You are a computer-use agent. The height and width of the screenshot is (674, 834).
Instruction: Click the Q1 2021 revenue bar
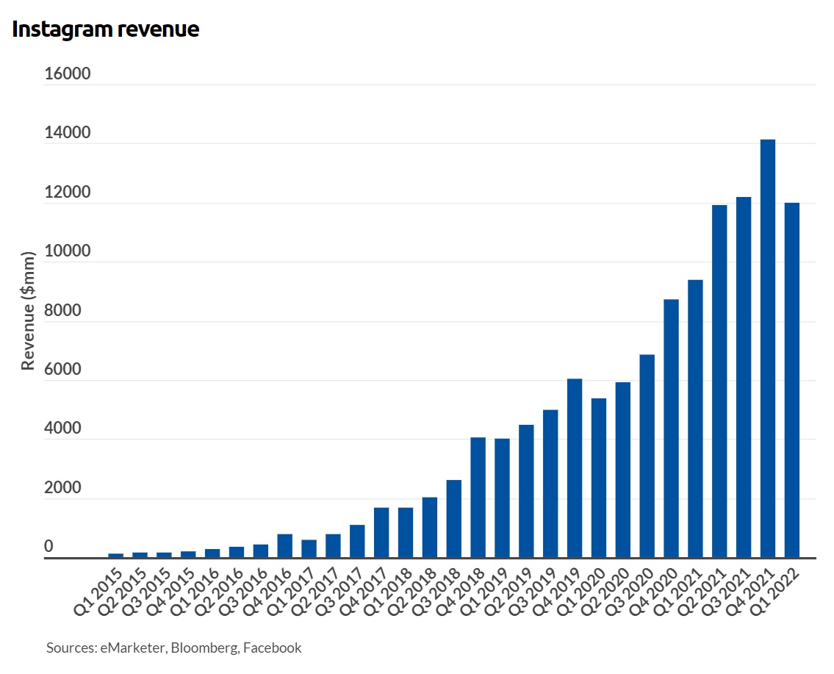coord(695,419)
